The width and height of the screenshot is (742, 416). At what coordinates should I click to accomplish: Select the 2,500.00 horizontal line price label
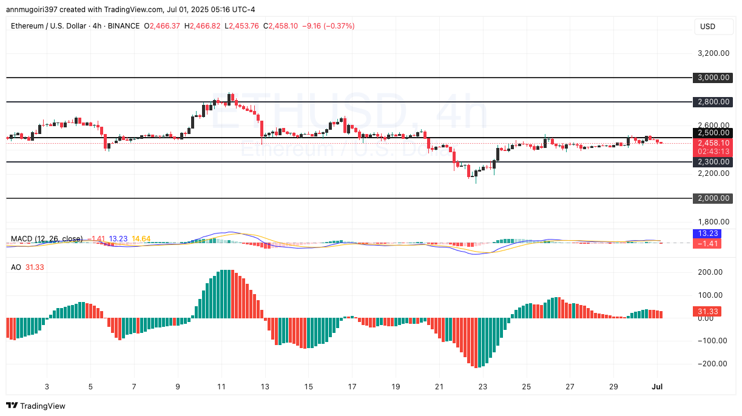(x=713, y=133)
